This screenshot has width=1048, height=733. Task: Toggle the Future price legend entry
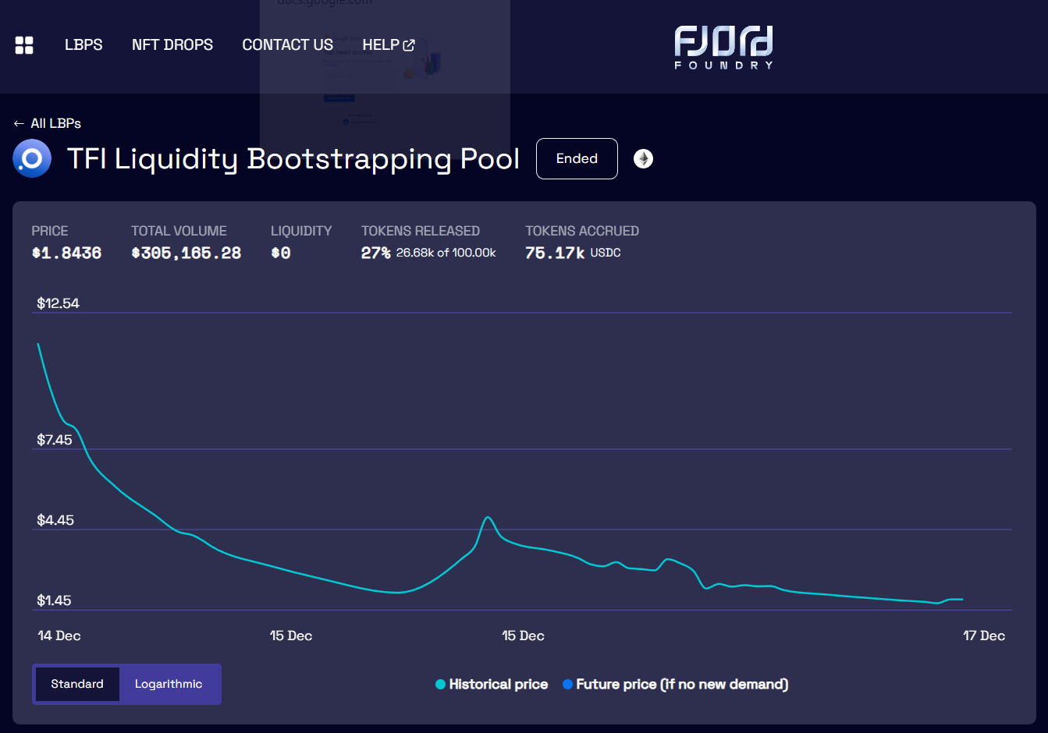click(x=676, y=684)
